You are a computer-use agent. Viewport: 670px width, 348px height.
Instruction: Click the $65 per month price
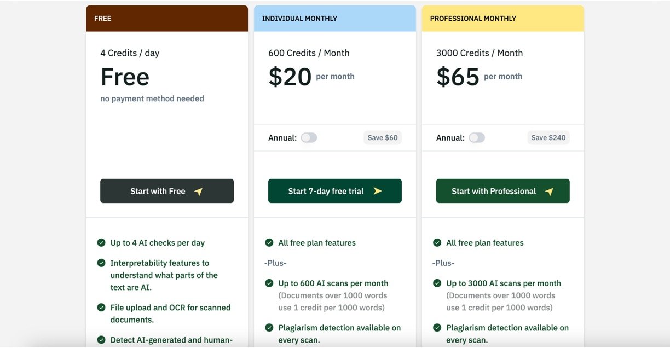point(458,77)
